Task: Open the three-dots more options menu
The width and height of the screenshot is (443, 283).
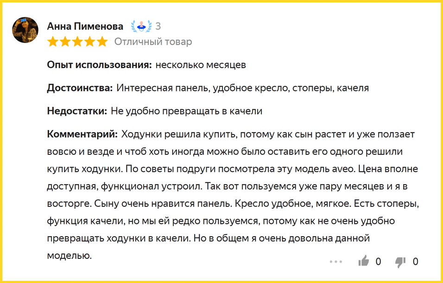Action: coord(335,262)
